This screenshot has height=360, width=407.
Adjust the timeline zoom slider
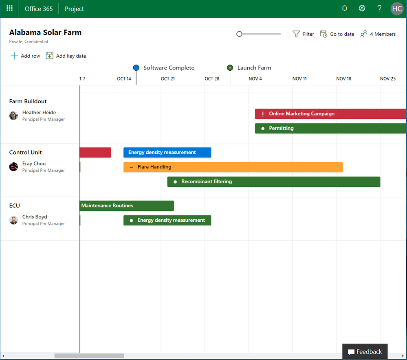point(239,34)
